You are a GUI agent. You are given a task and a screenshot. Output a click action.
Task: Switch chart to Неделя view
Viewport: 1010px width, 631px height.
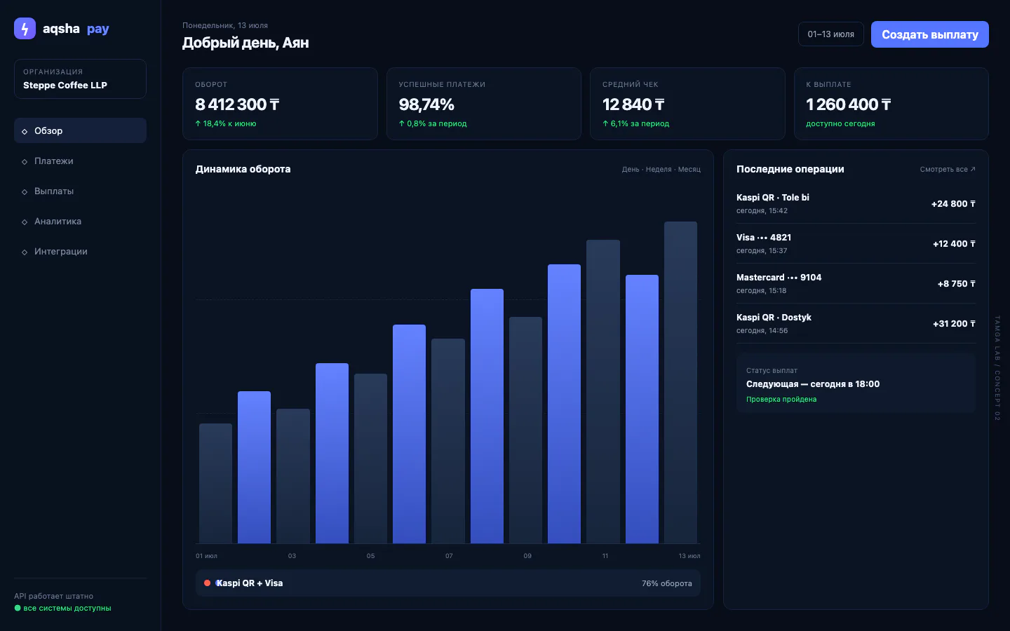click(x=659, y=170)
